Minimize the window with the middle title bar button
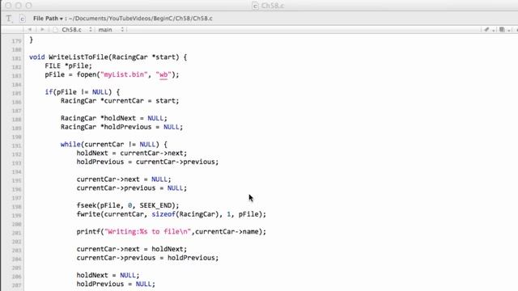Image resolution: width=518 pixels, height=291 pixels. pyautogui.click(x=19, y=6)
